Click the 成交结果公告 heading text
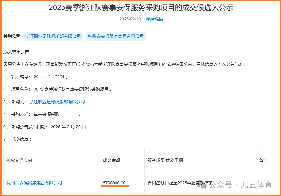Screen dimensions: 281x196 16,52
